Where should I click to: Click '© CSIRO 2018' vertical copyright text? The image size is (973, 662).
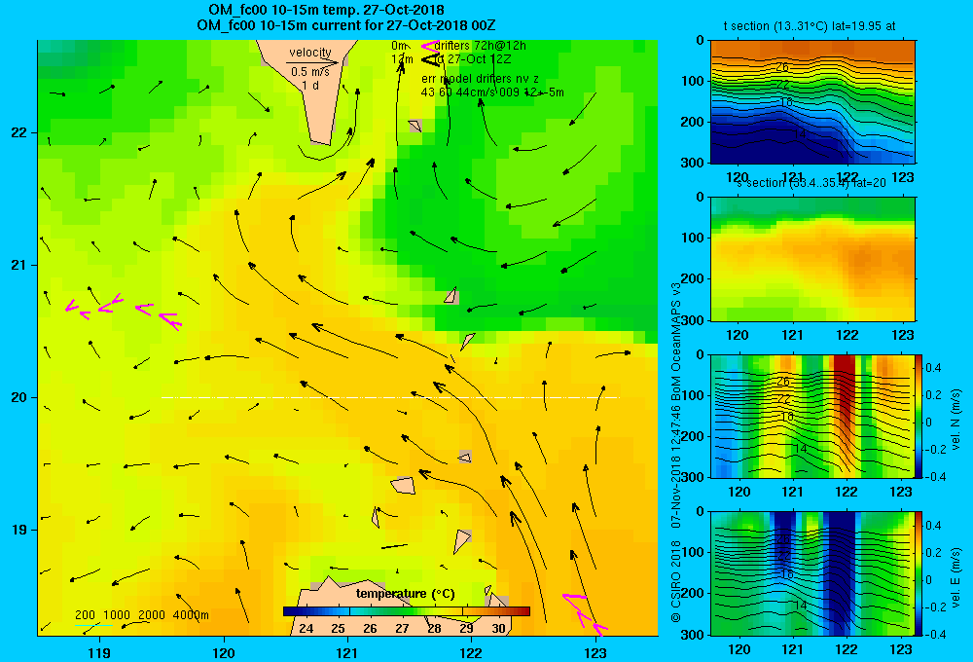(676, 582)
